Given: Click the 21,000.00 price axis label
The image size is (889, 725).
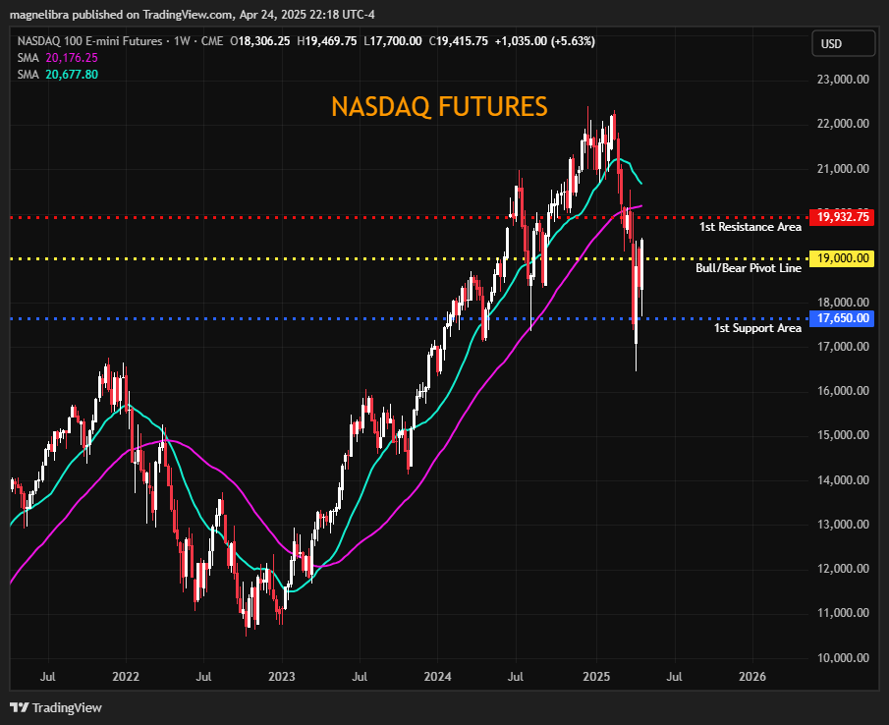Looking at the screenshot, I should (843, 168).
